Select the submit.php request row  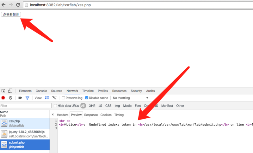[x=25, y=145]
